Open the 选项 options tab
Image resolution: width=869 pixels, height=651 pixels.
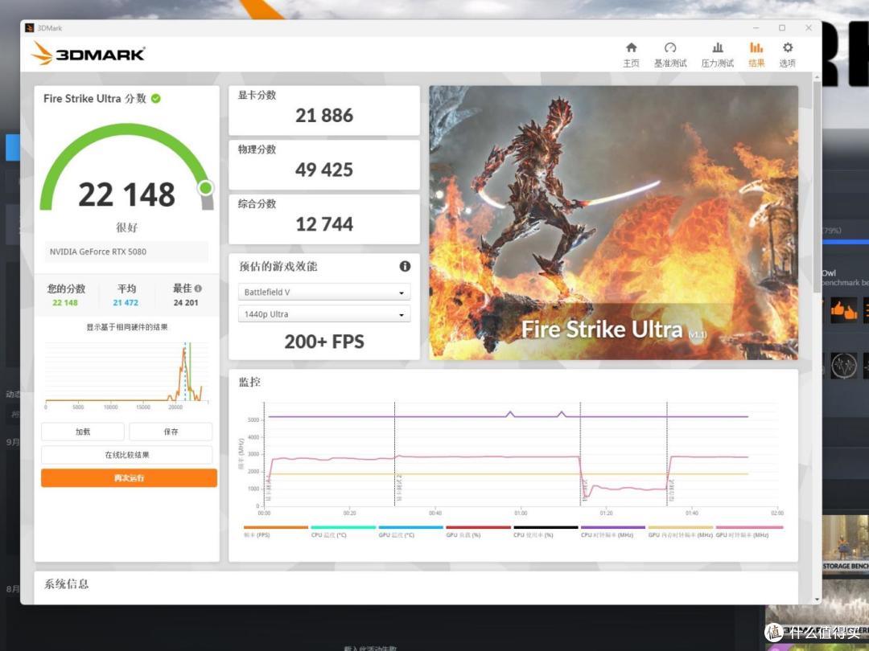787,55
